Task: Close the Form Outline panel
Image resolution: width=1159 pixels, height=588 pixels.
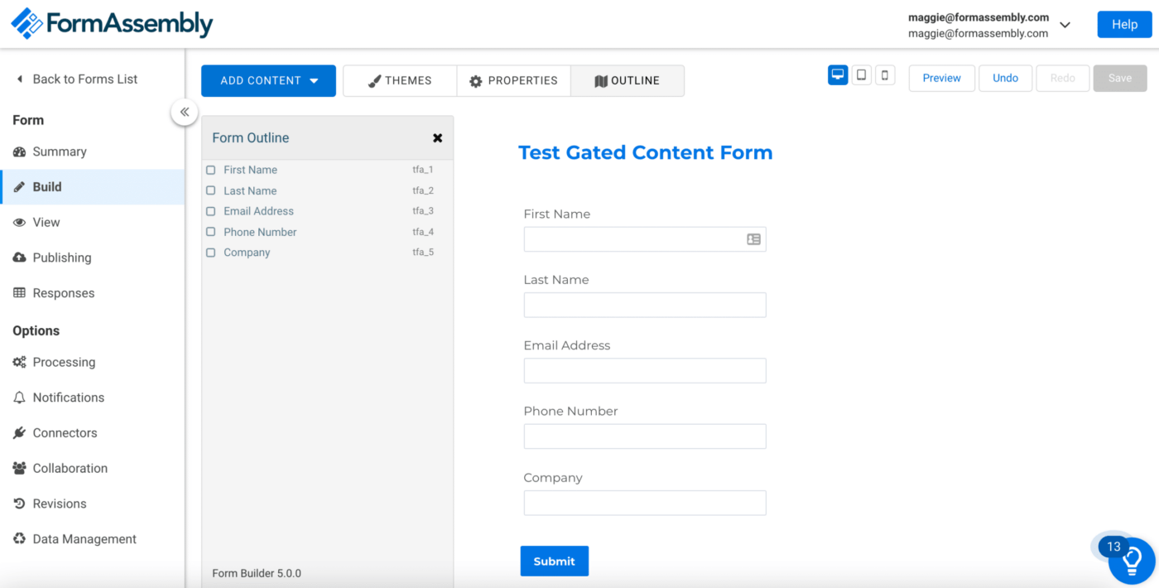Action: (437, 138)
